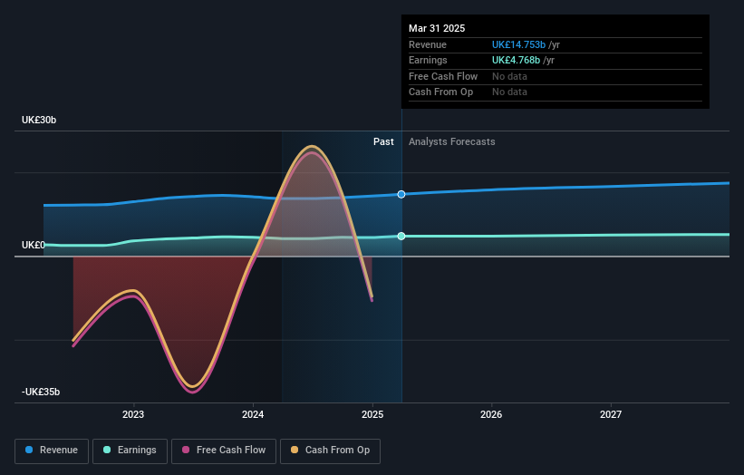This screenshot has height=475, width=744.
Task: Click the 2027 x-axis label
Action: click(x=611, y=414)
